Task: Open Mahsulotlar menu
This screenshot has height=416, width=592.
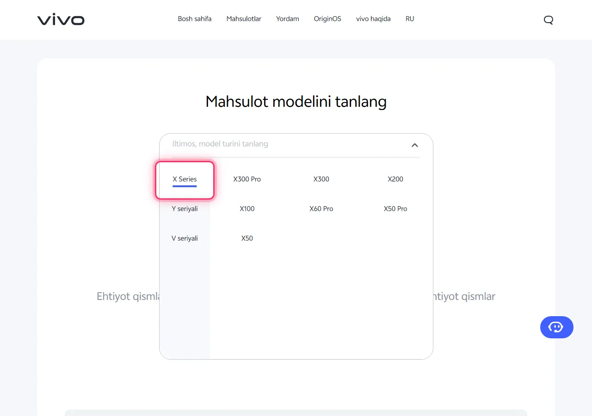Action: [x=244, y=19]
